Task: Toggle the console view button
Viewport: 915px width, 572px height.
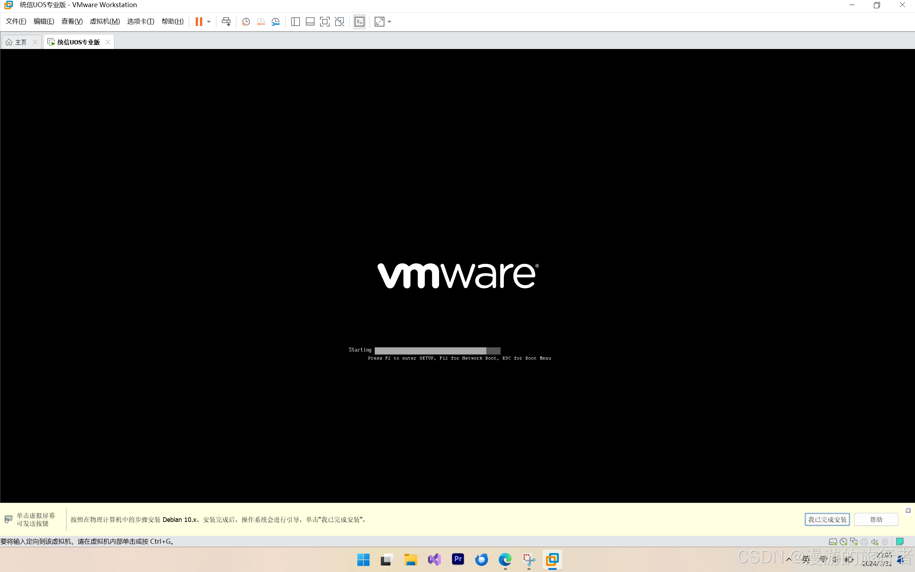Action: 360,21
